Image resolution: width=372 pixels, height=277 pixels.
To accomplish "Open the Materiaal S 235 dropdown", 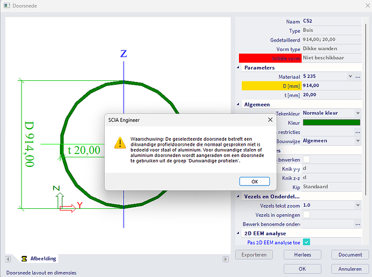I will point(350,76).
